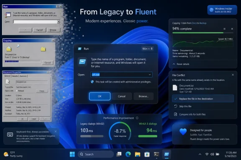Click the Windows Insider badge icon
241x160 pixels.
[212, 10]
